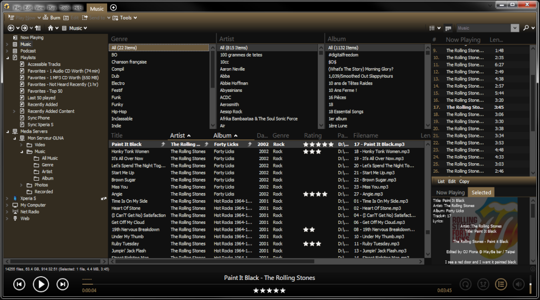Open the Recently Added playlist
This screenshot has height=300, width=540.
tap(43, 105)
